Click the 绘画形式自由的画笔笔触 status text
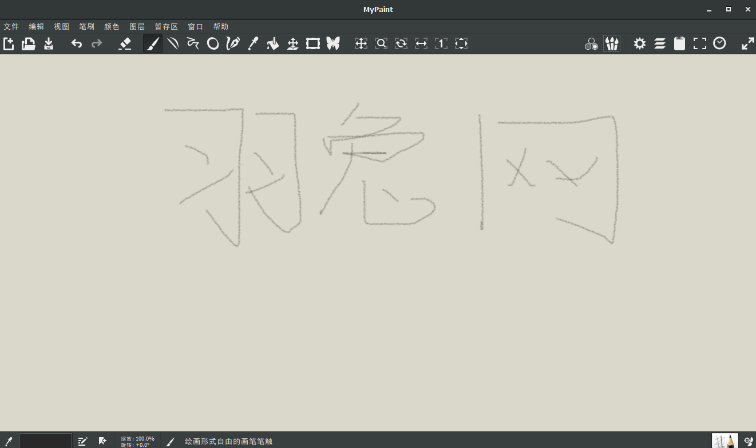 click(x=228, y=442)
